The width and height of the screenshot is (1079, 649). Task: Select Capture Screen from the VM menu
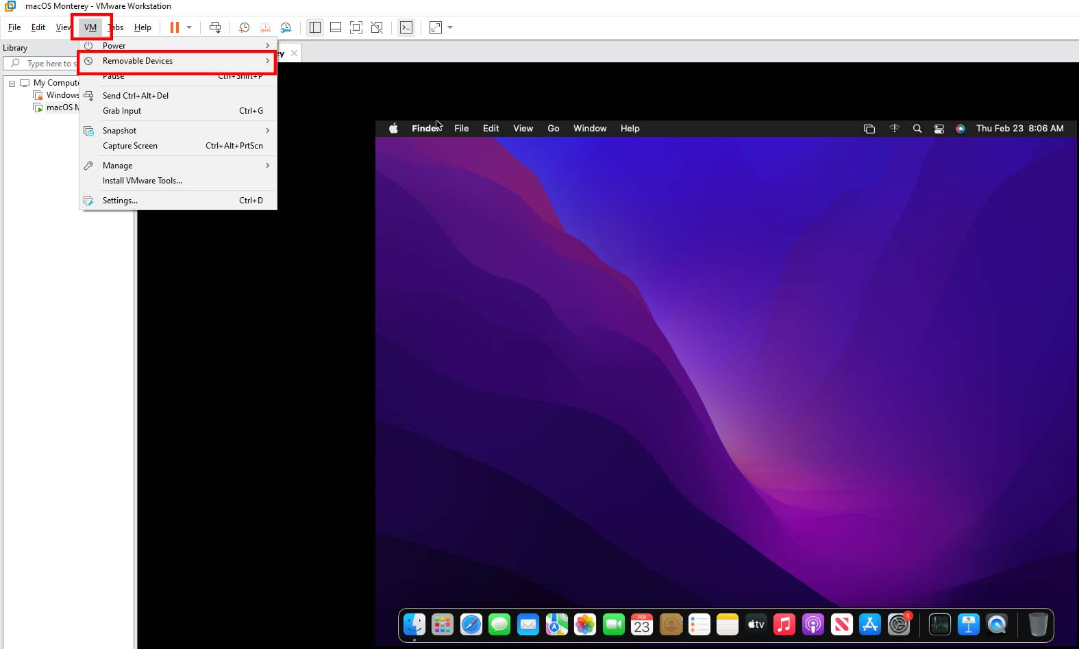130,146
